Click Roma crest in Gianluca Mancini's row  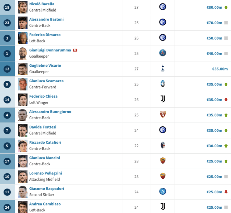(163, 161)
